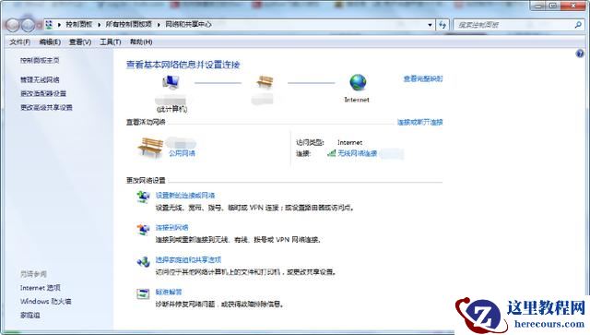Screen dimensions: 590x335
Task: Click the 连接或断开连接 link
Action: 420,122
